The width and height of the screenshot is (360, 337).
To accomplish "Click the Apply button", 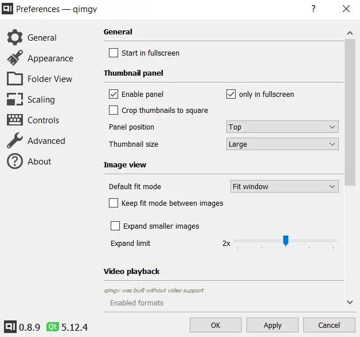I will tap(272, 325).
